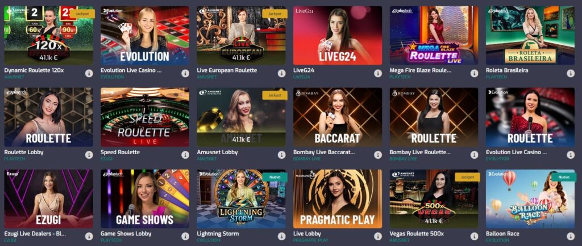
Task: Click Jackpot badge on Vegas Roulette 500x
Action: [x=467, y=177]
